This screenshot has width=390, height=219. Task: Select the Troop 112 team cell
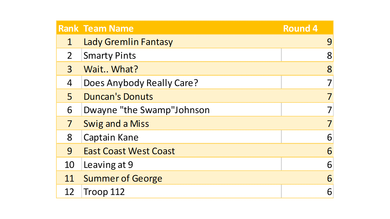coord(104,192)
